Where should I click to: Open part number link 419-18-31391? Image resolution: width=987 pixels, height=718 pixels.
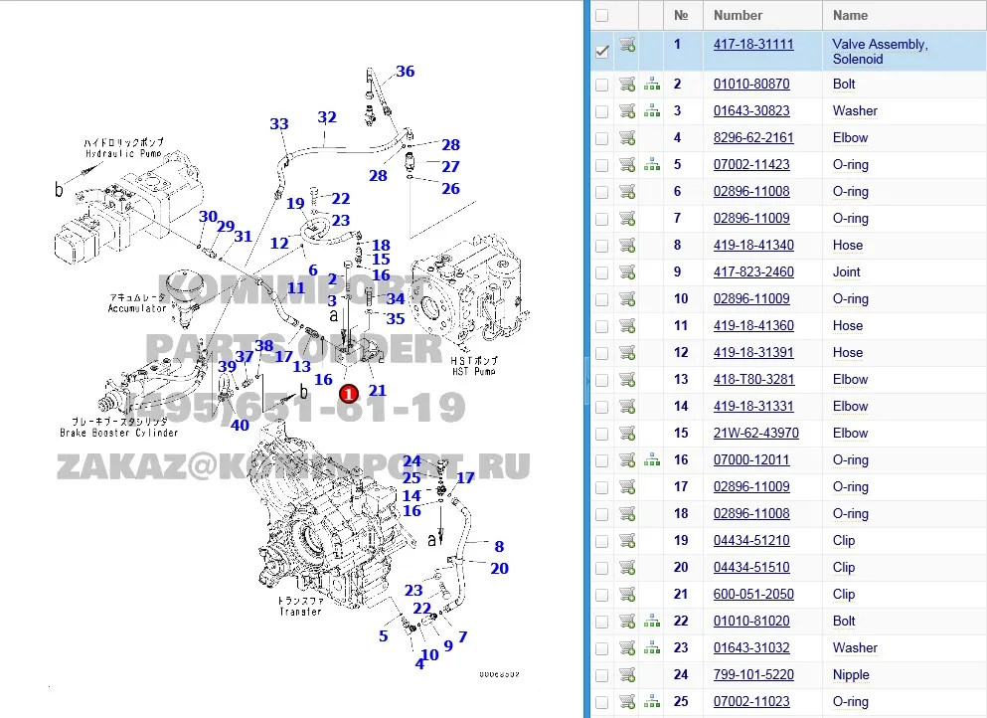click(753, 353)
